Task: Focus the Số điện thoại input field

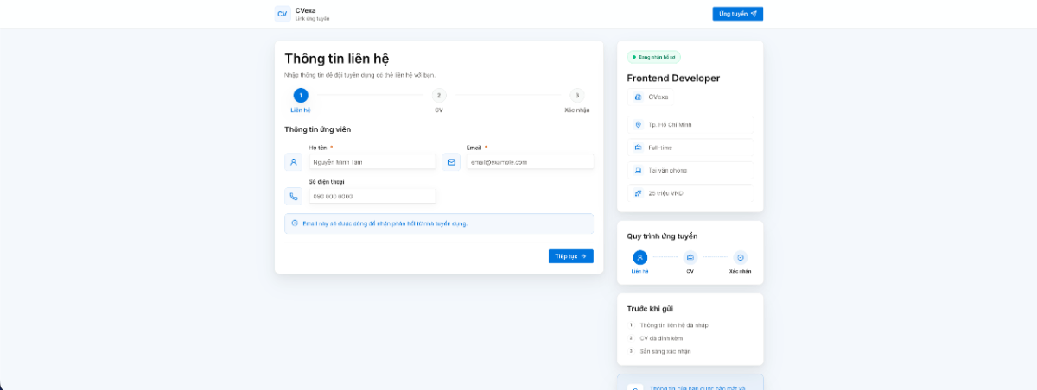Action: tap(372, 196)
